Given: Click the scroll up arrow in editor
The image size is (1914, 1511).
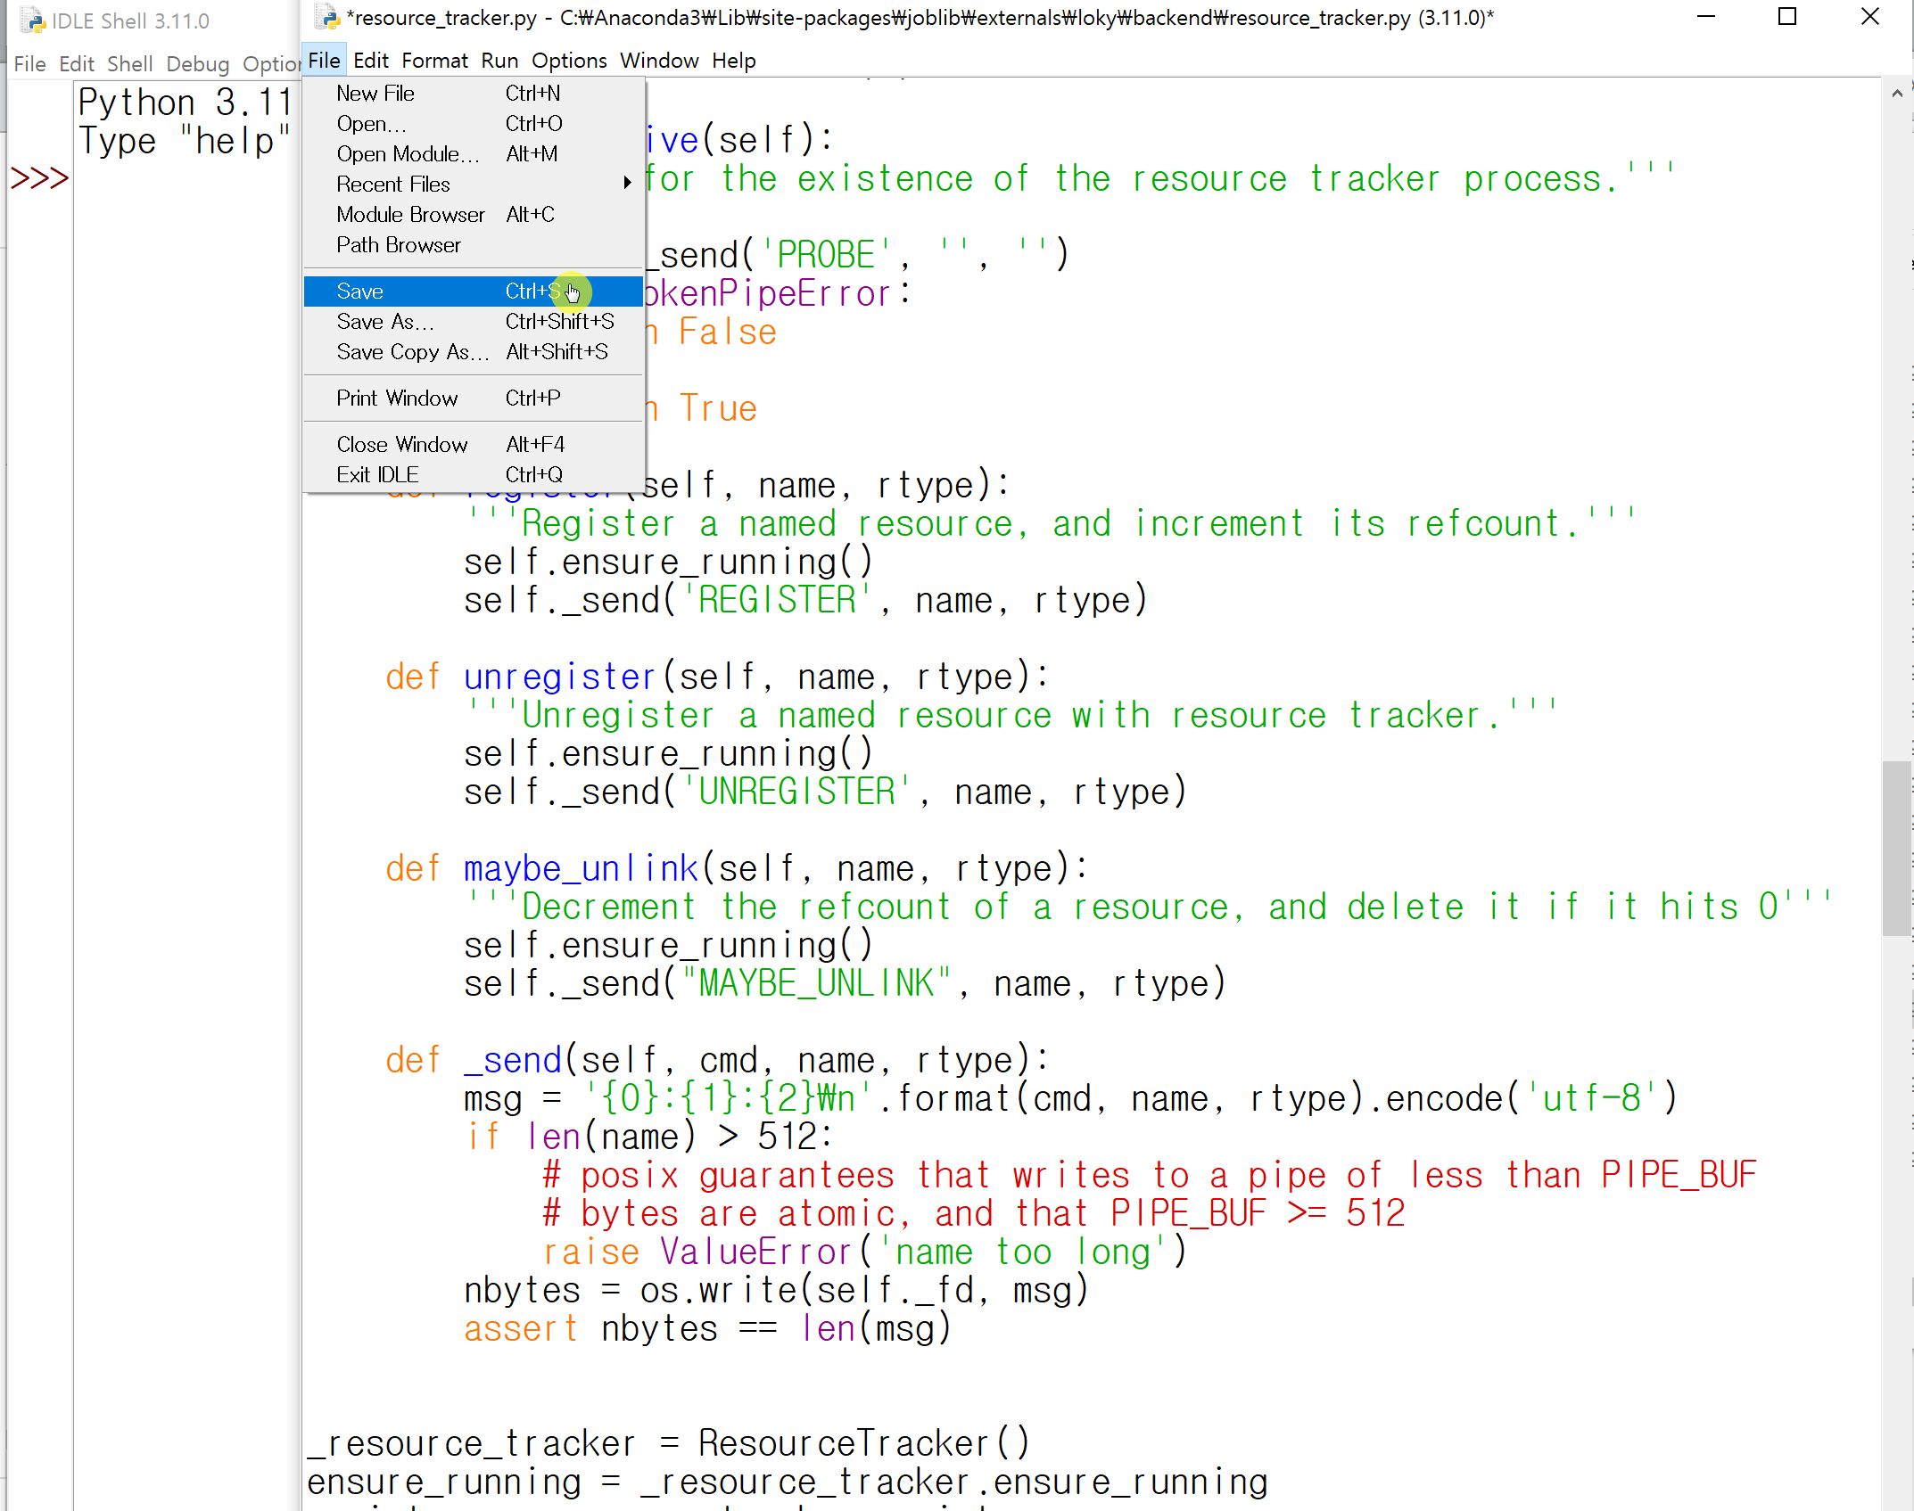Looking at the screenshot, I should [1896, 93].
